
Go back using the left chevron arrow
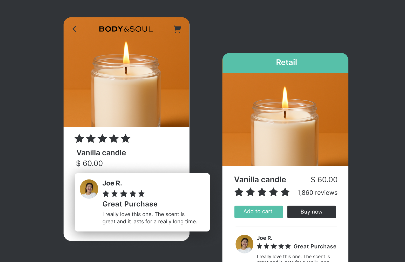pyautogui.click(x=75, y=29)
